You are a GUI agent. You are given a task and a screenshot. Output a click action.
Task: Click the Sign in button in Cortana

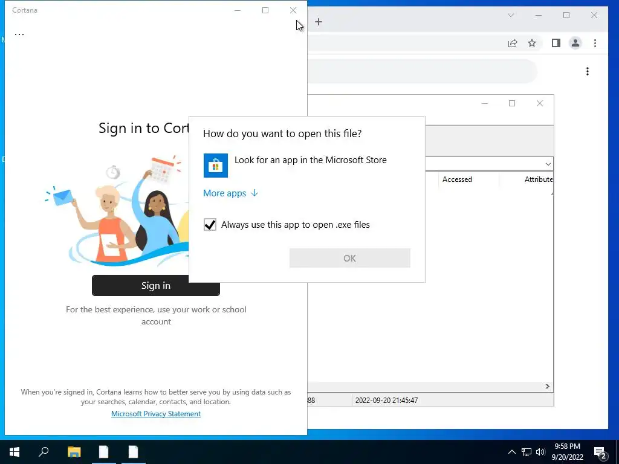pos(155,285)
